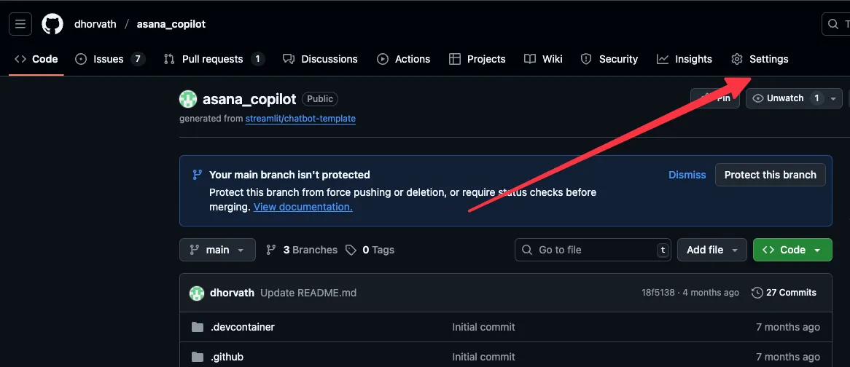
Task: Open commit hash 18f5138
Action: (x=658, y=293)
